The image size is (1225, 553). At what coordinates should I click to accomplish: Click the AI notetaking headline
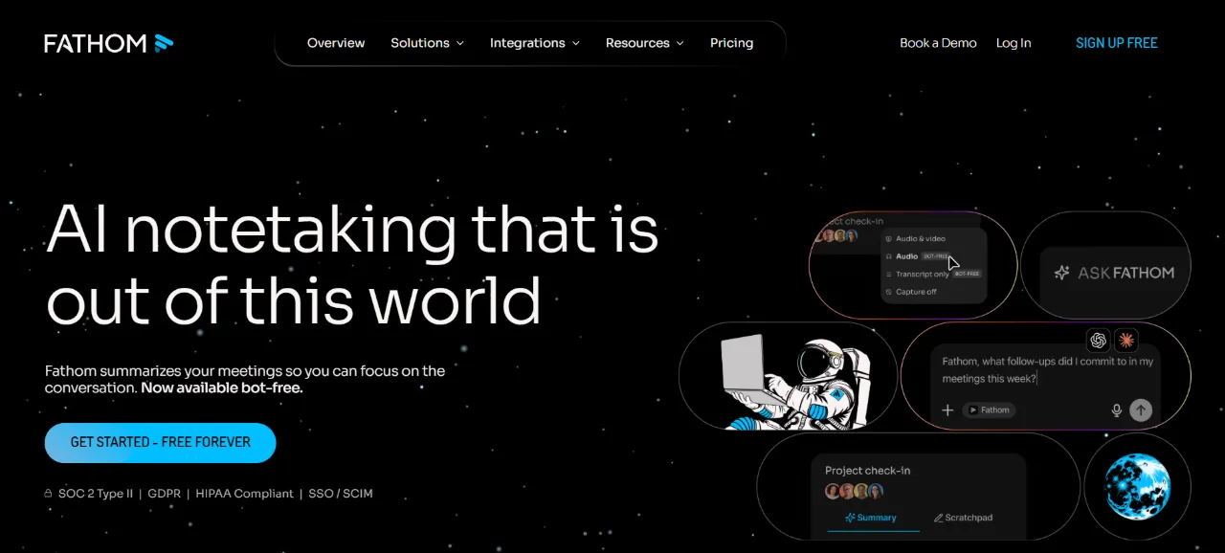coord(352,264)
